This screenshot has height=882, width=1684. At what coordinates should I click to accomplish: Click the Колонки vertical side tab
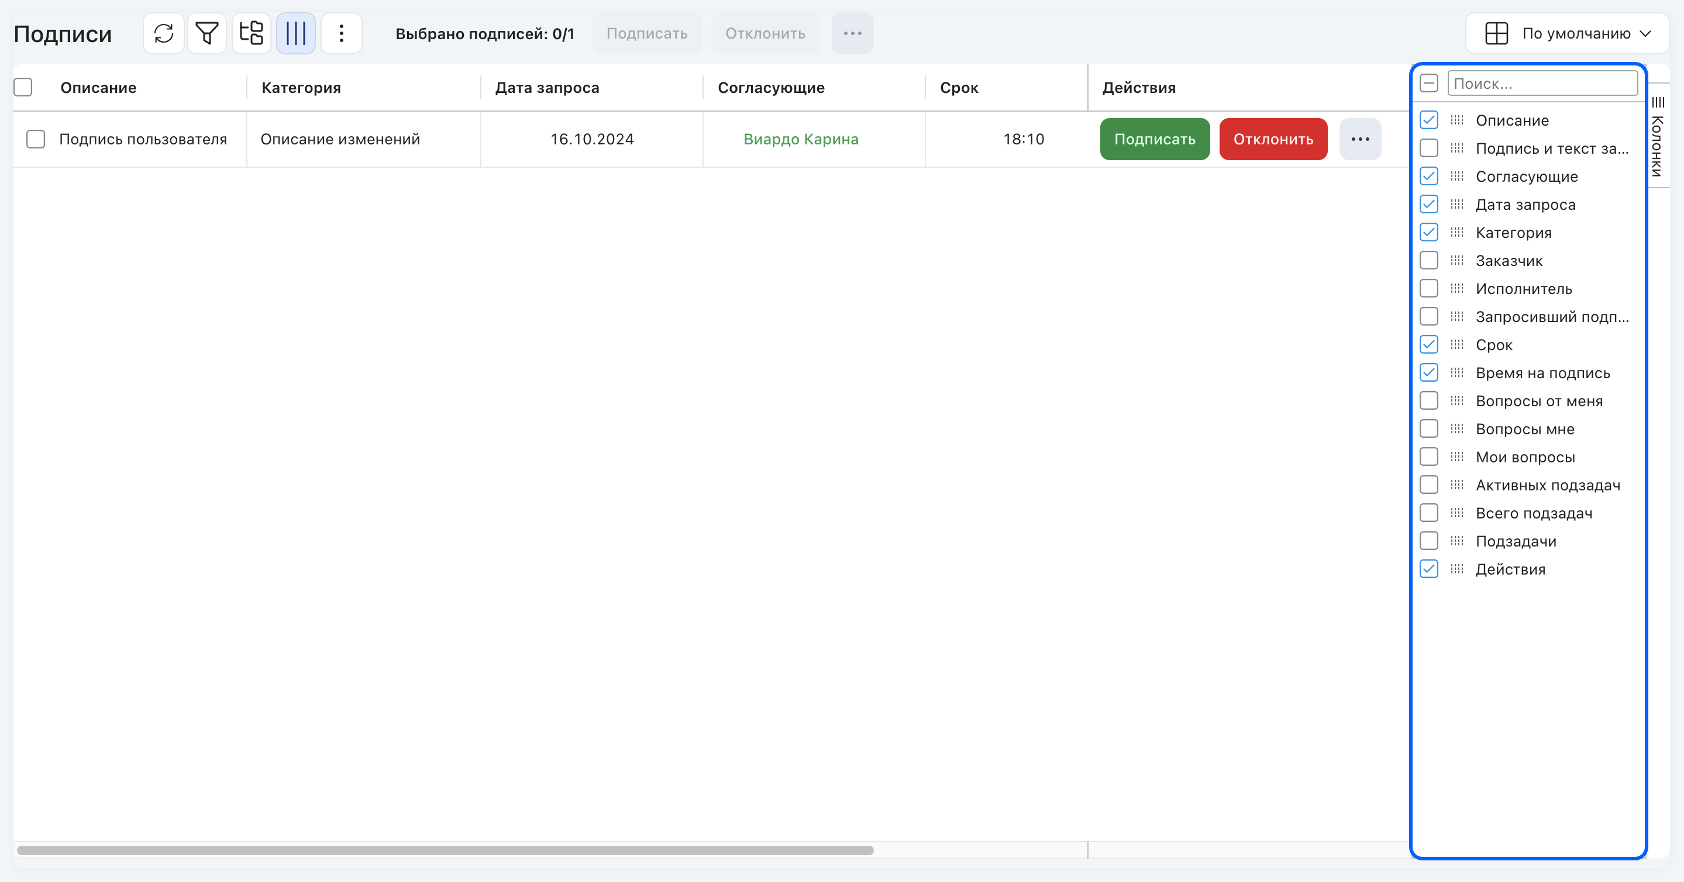(x=1657, y=136)
